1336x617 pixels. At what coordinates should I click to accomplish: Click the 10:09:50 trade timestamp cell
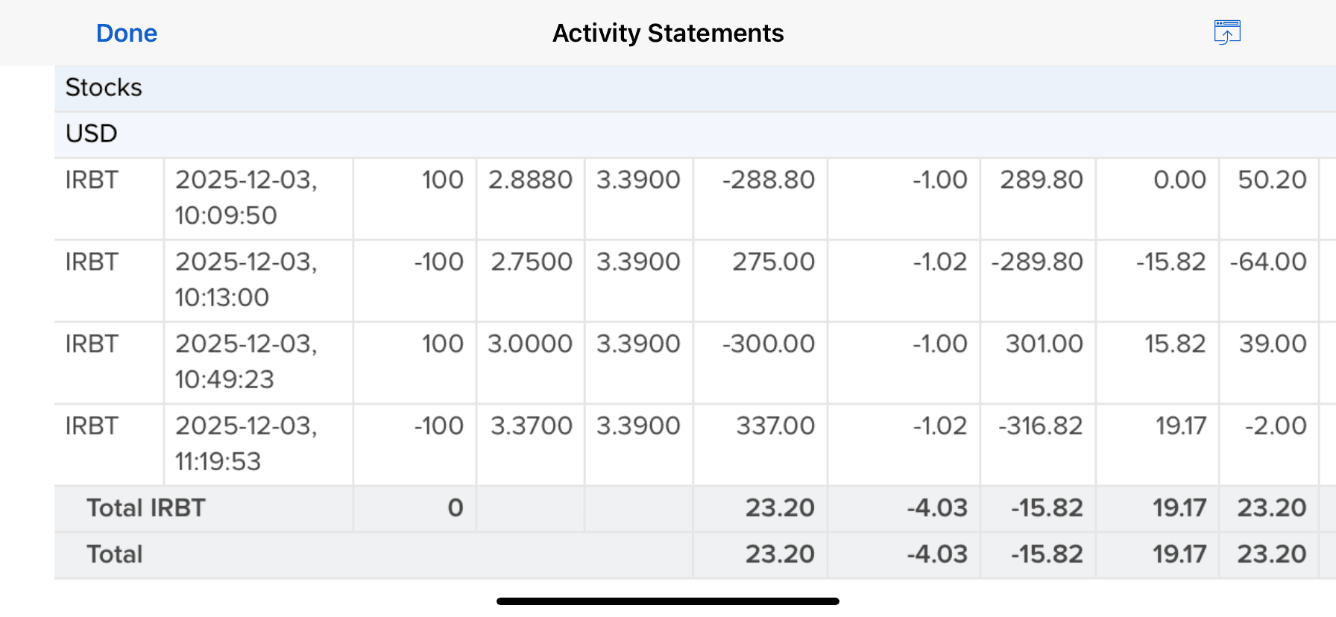(x=246, y=198)
